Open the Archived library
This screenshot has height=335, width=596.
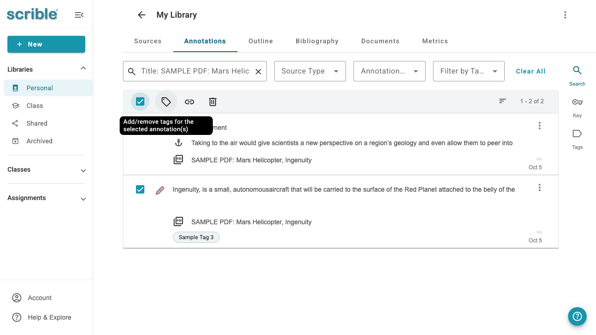point(48,141)
